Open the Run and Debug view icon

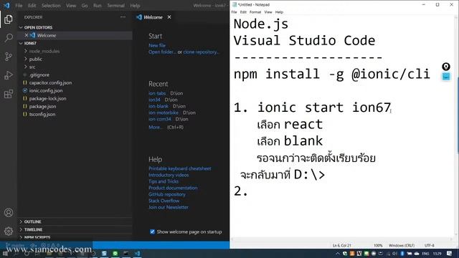(9, 75)
